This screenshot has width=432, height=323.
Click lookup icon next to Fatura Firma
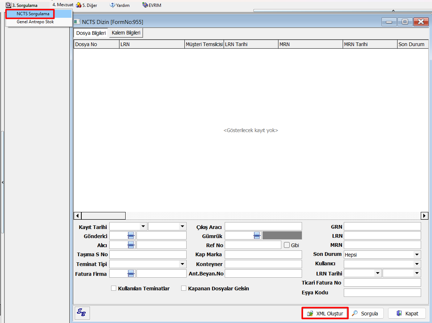(131, 274)
